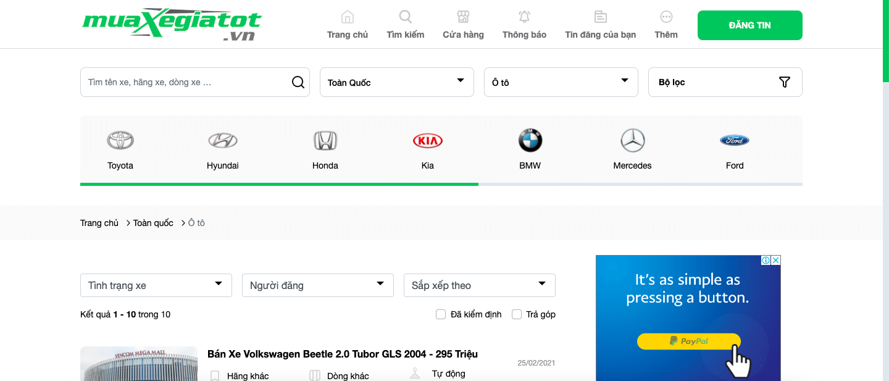
Task: Expand the Sắp xếp theo dropdown
Action: coord(479,285)
